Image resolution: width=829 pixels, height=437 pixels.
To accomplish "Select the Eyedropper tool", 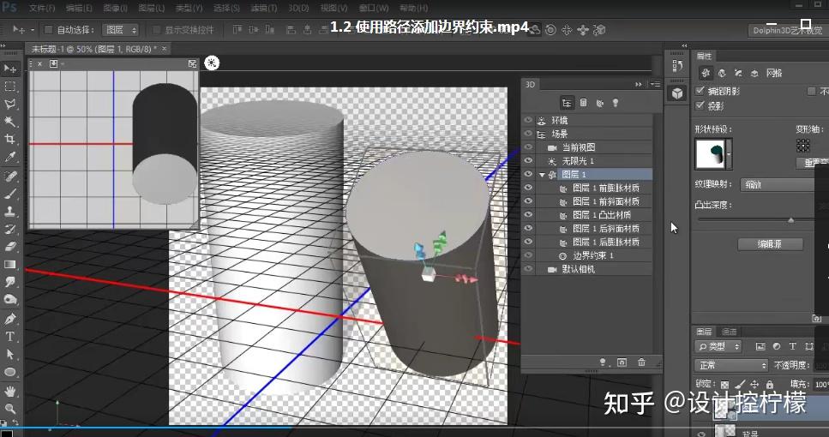I will coord(10,158).
